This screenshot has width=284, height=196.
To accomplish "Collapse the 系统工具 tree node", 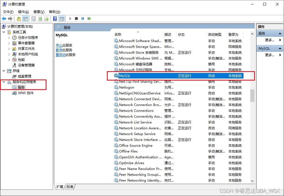I will click(4, 32).
